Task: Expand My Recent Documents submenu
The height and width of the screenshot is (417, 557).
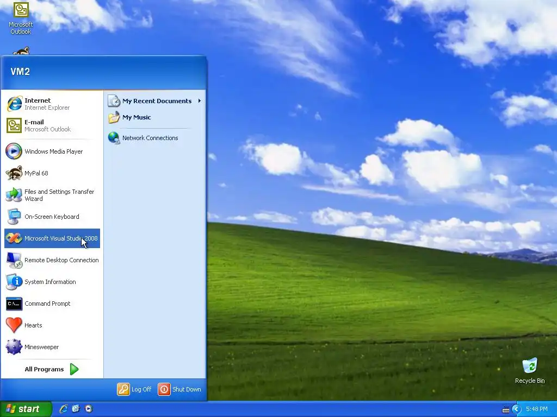Action: pyautogui.click(x=154, y=101)
